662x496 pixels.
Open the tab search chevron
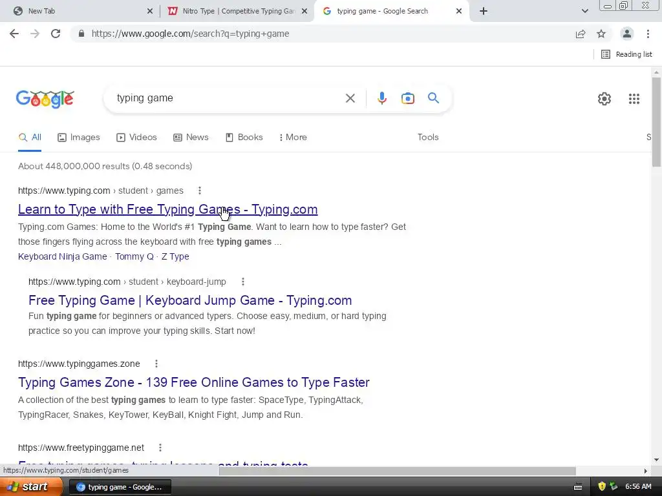(584, 11)
